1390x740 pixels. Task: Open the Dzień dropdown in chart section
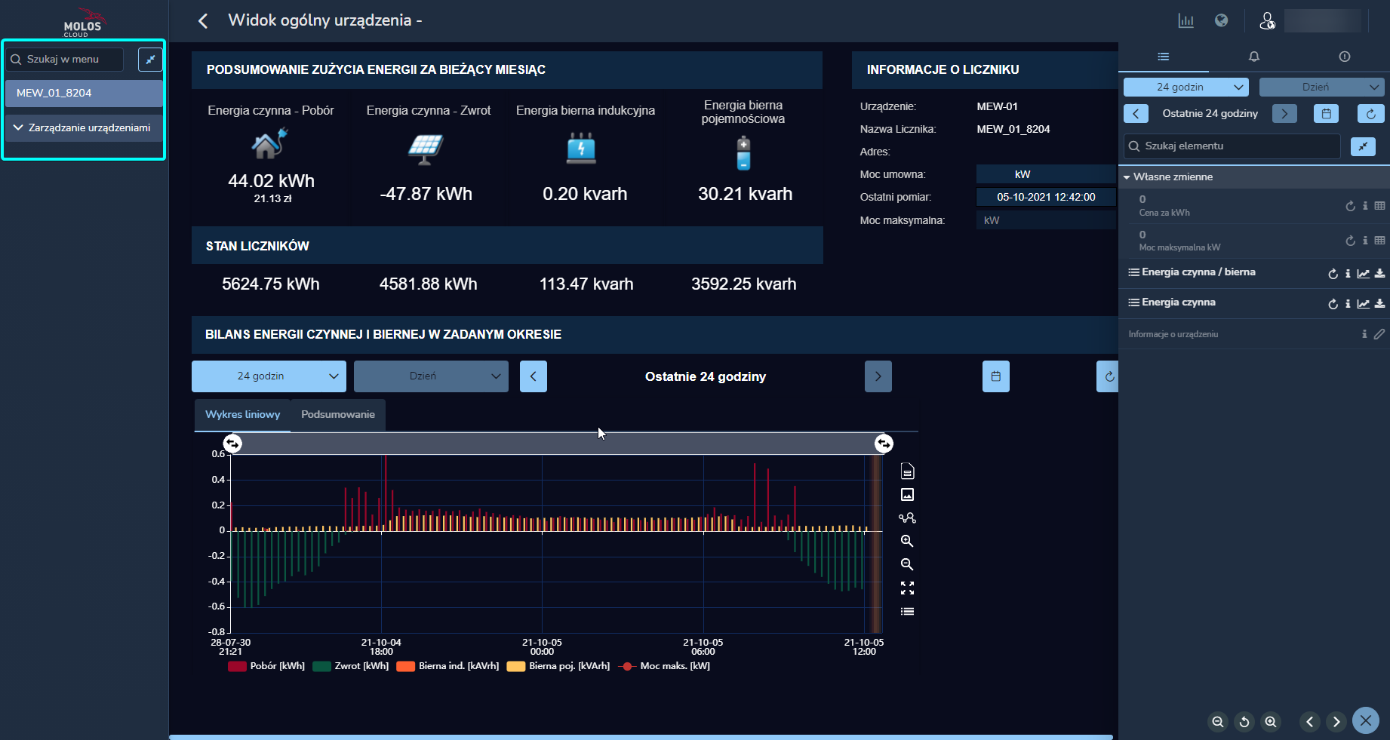tap(431, 376)
